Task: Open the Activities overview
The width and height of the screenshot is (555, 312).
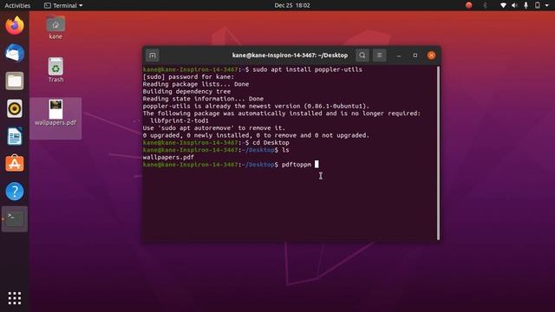Action: pos(17,5)
